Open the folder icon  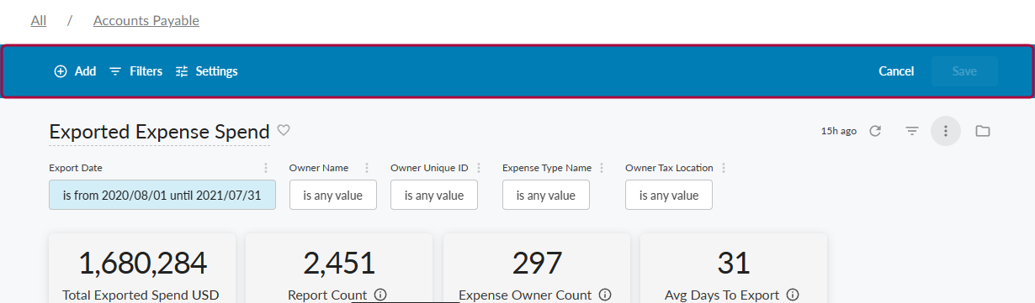(x=982, y=131)
